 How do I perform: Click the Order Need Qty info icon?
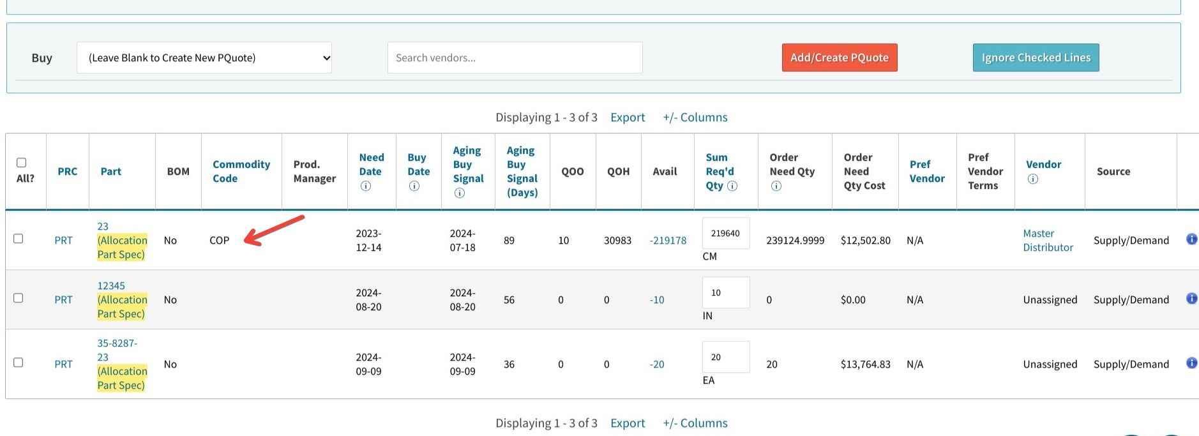point(776,186)
